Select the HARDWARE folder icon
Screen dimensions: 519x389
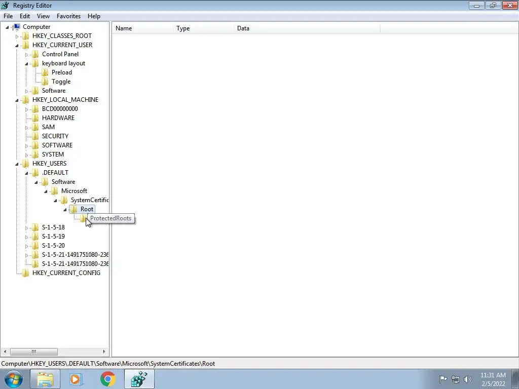[x=35, y=118]
